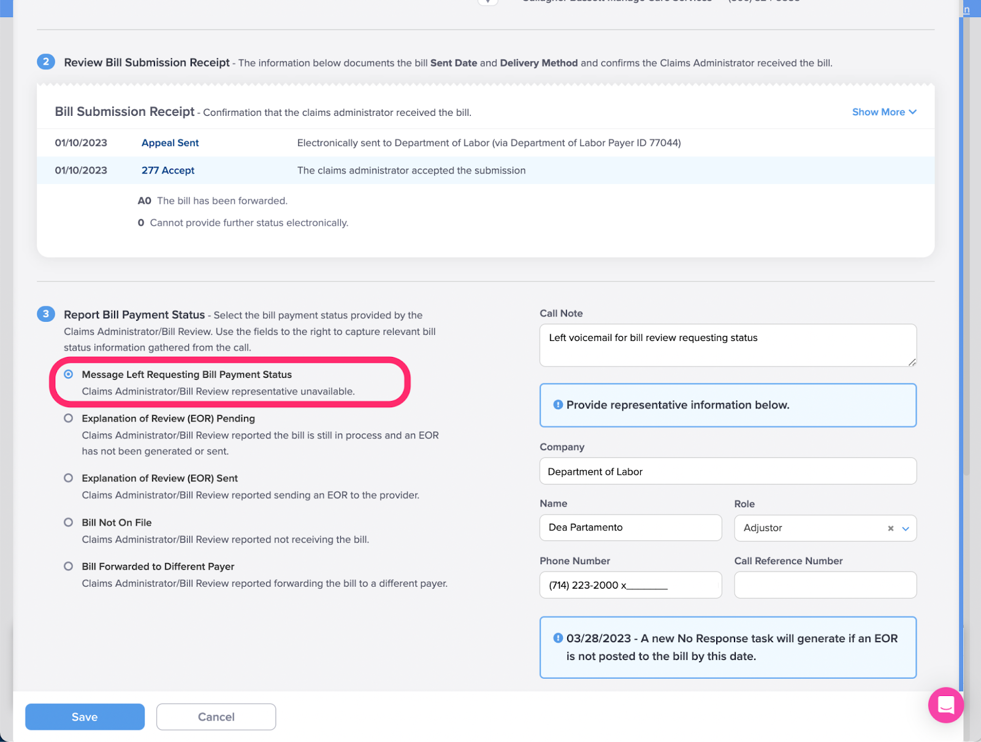Save the bill payment status

pyautogui.click(x=85, y=717)
